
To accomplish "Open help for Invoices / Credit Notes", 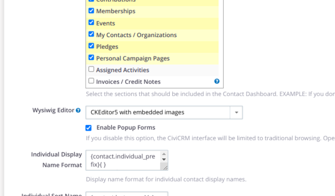I will point(217,82).
